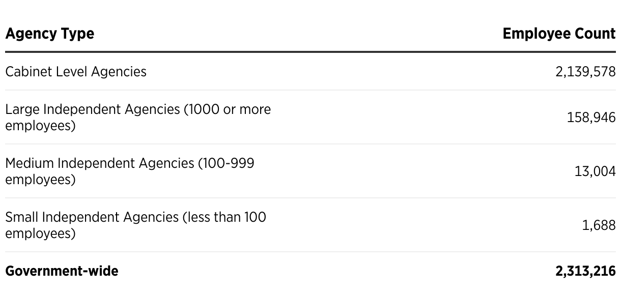Select the Large Independent Agencies row label
This screenshot has height=294, width=621.
[138, 117]
